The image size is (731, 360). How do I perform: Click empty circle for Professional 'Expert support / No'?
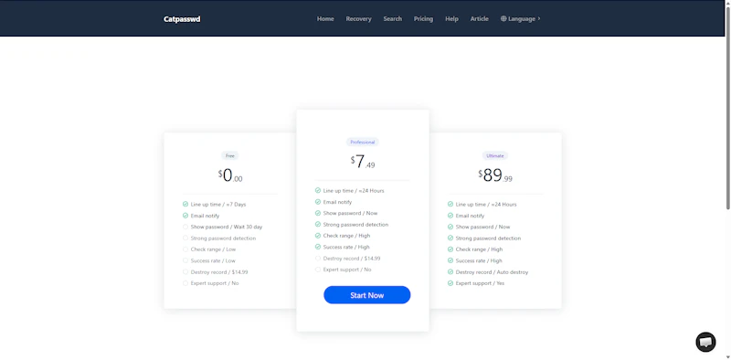click(x=318, y=270)
